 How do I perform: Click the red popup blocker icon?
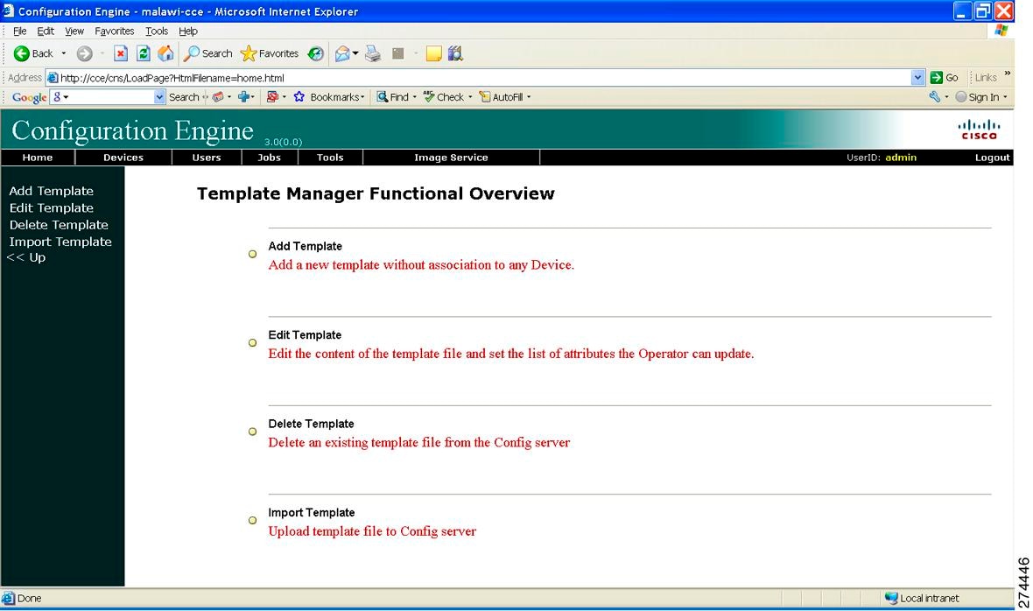click(x=272, y=97)
